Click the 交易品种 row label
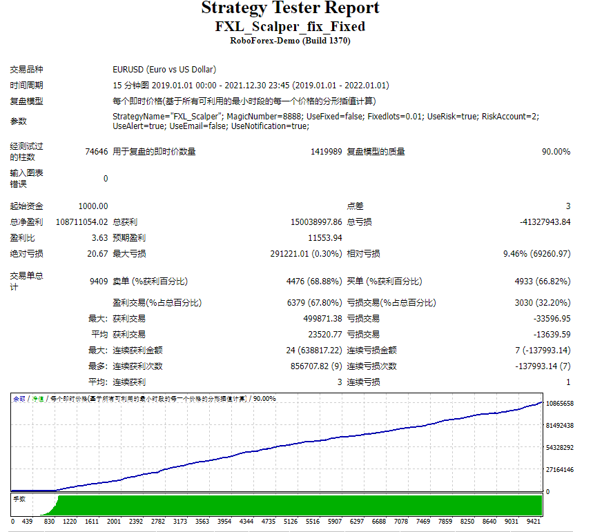The height and width of the screenshot is (532, 593). click(26, 70)
